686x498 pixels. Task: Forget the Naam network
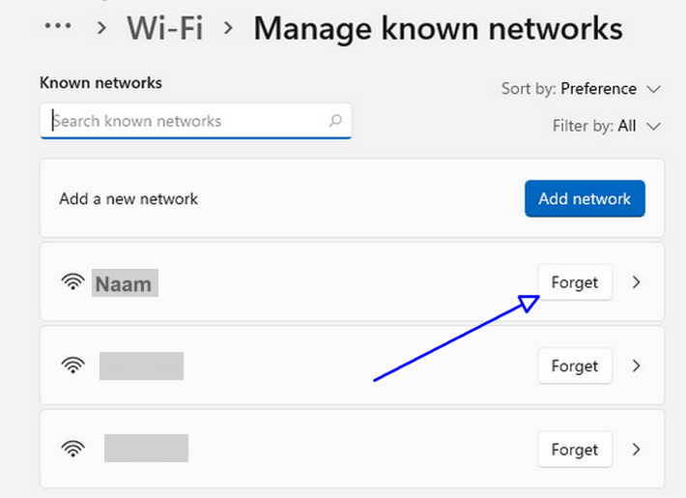click(575, 282)
